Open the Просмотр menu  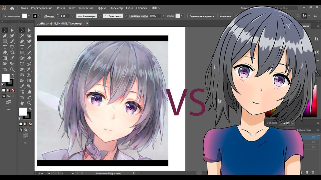pyautogui.click(x=116, y=8)
